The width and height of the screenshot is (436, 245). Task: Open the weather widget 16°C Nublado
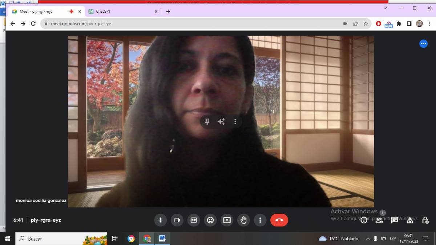pyautogui.click(x=339, y=238)
